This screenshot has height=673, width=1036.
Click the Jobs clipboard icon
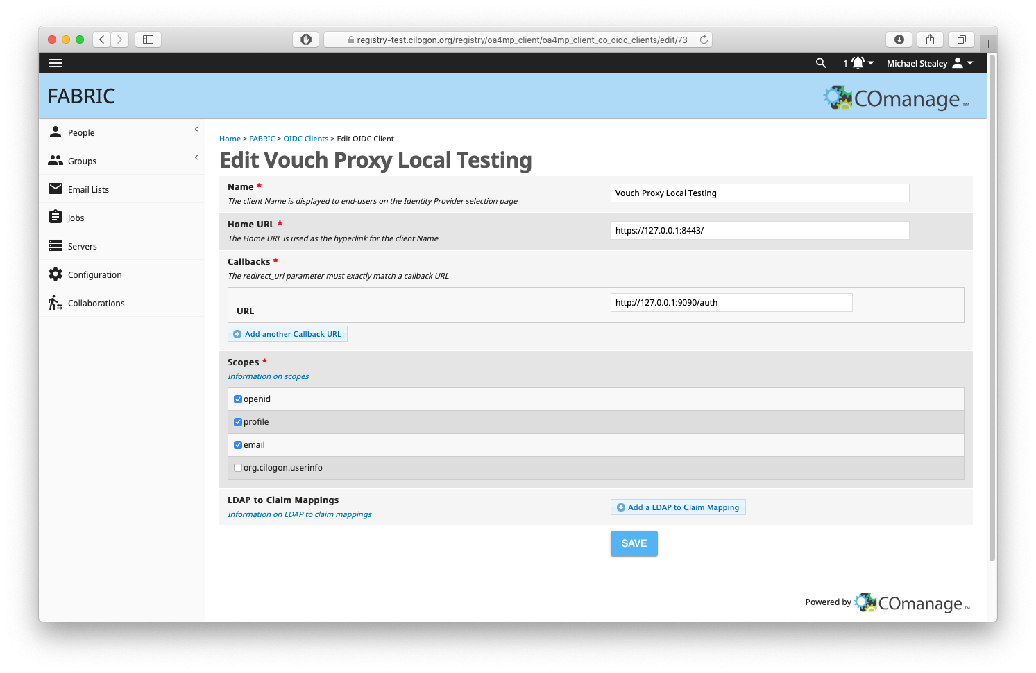[x=56, y=217]
